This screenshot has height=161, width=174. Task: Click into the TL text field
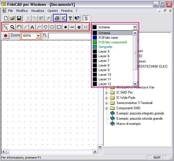[69, 36]
